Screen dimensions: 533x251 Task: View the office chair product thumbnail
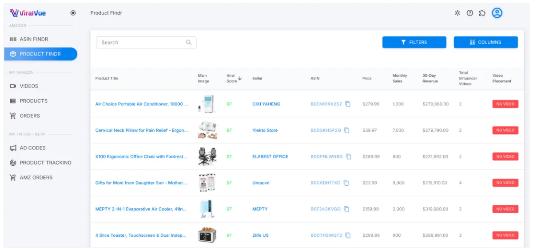(207, 156)
